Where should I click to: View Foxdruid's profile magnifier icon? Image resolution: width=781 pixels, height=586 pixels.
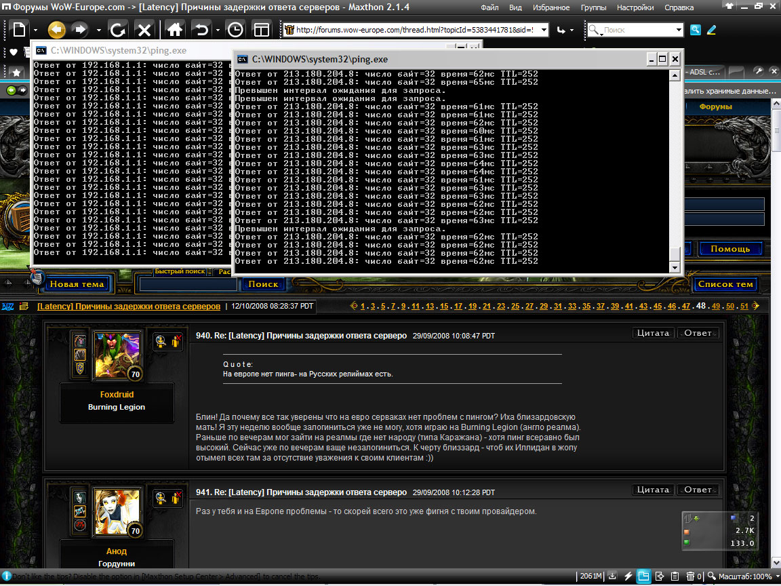point(161,341)
